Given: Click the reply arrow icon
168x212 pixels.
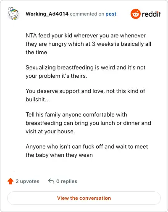Looking at the screenshot, I should coord(51,181).
